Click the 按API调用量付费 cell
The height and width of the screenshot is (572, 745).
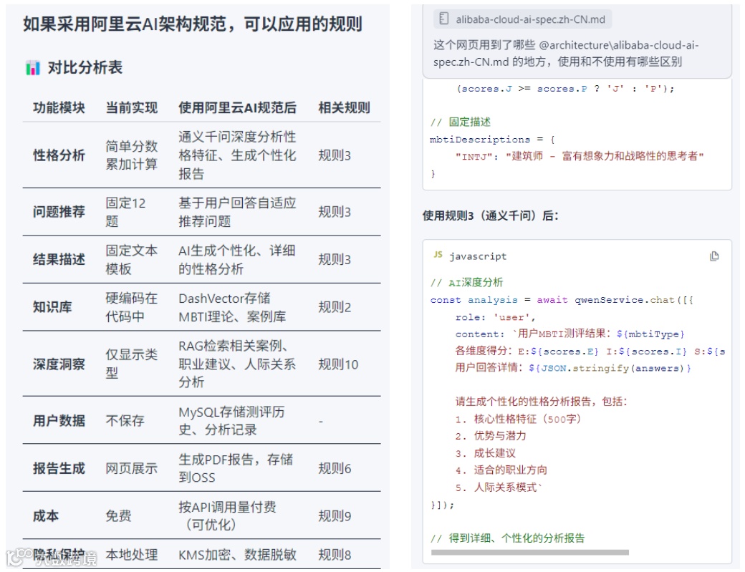click(x=227, y=516)
